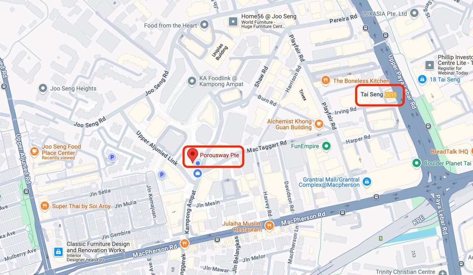The height and width of the screenshot is (275, 473).
Task: Click the Alchemist Khong Guan Building label
Action: tap(290, 124)
